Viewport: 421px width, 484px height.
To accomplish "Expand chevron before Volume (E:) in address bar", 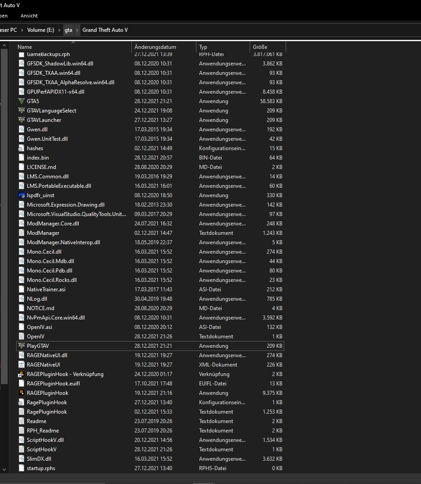I will pyautogui.click(x=22, y=30).
